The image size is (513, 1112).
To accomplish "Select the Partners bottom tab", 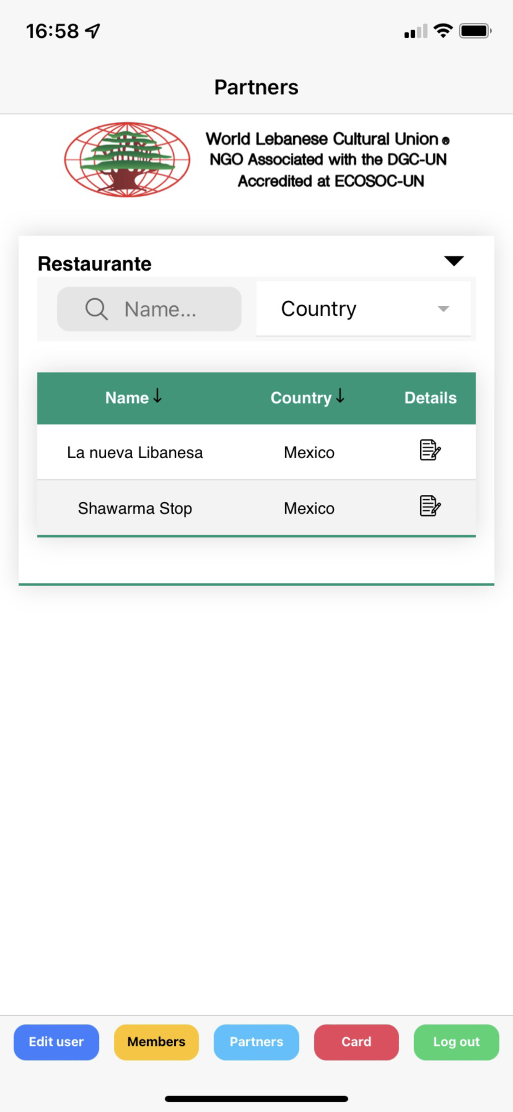I will coord(256,1042).
